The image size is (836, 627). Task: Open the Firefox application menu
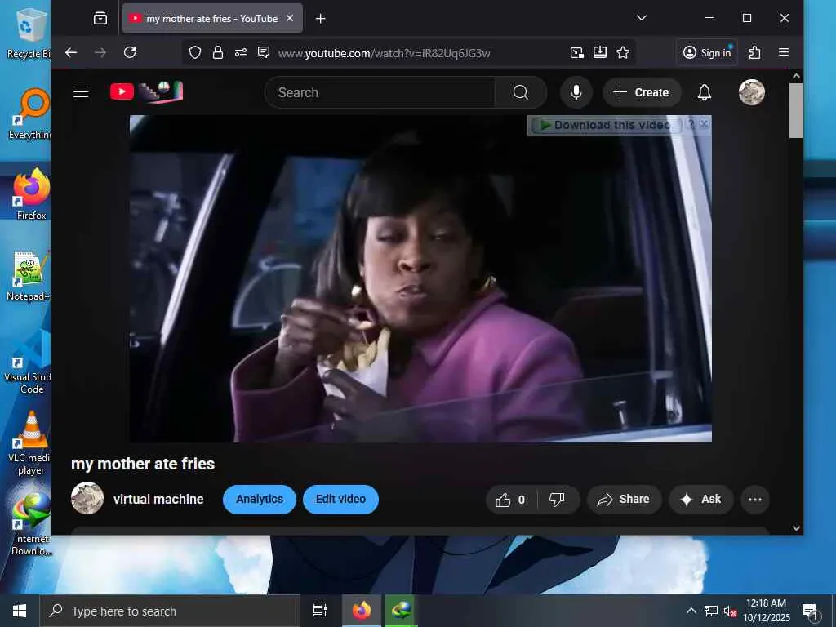[x=783, y=52]
